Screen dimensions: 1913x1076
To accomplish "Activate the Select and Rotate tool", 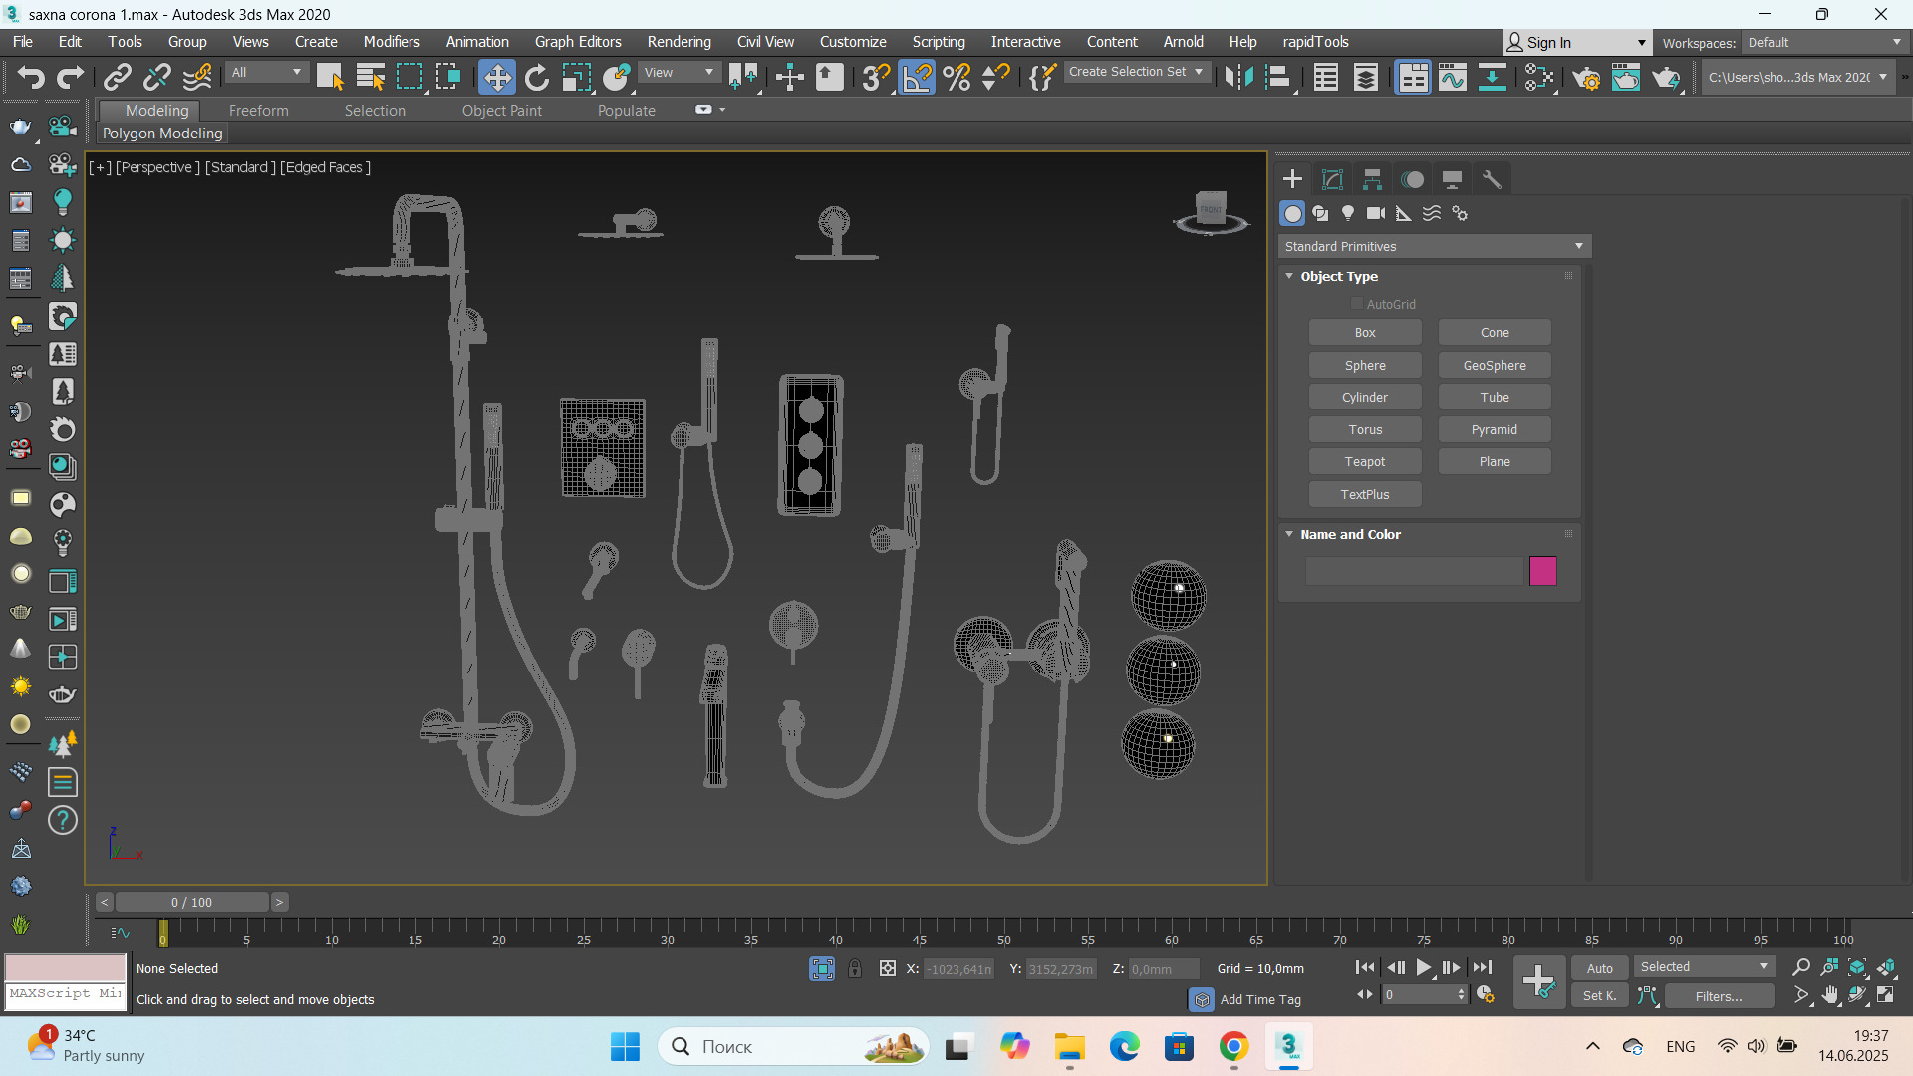I will tap(537, 77).
